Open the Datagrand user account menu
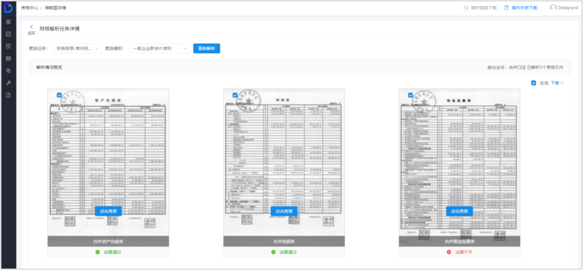Image resolution: width=585 pixels, height=271 pixels. [564, 8]
